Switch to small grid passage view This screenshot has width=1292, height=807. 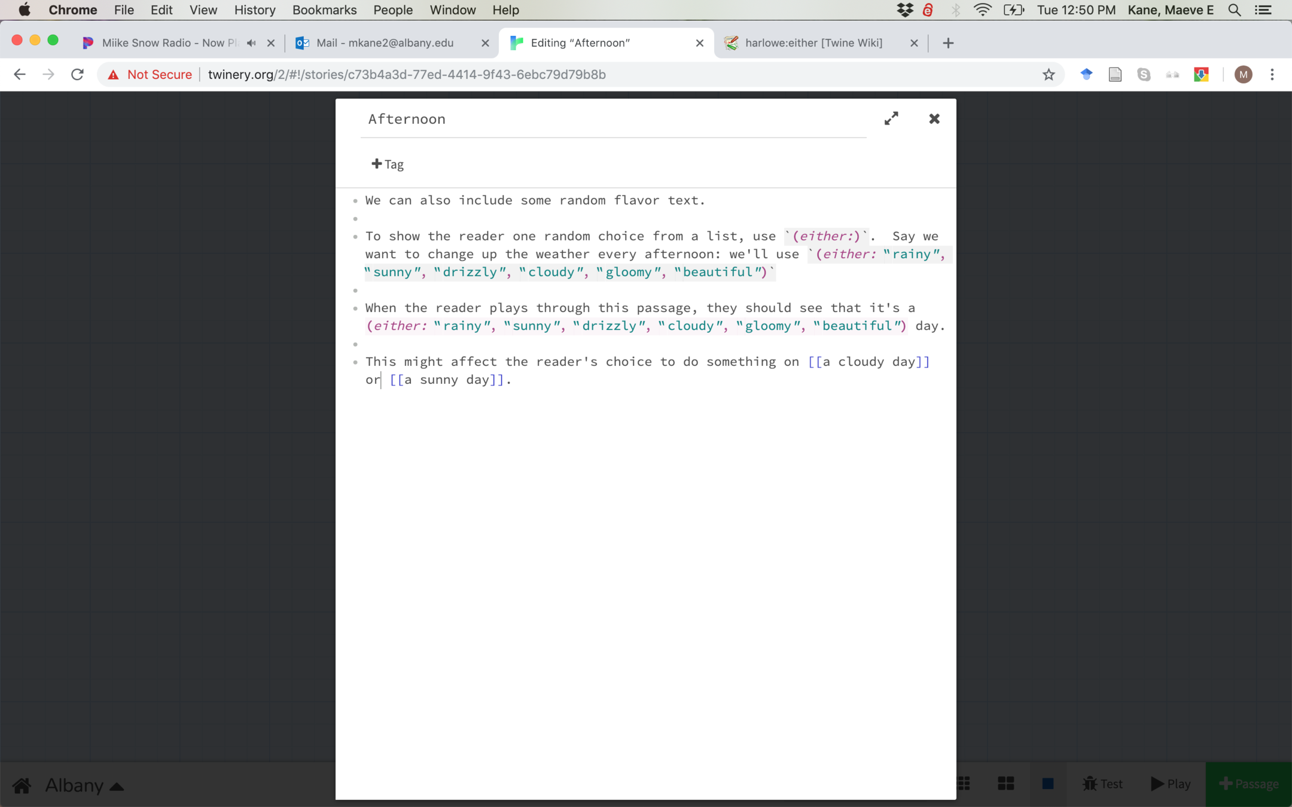964,784
